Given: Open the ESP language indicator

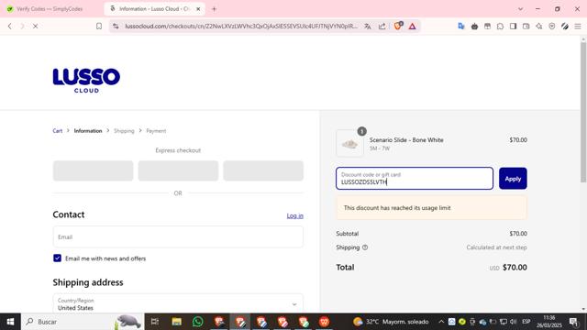Looking at the screenshot, I should [x=526, y=322].
